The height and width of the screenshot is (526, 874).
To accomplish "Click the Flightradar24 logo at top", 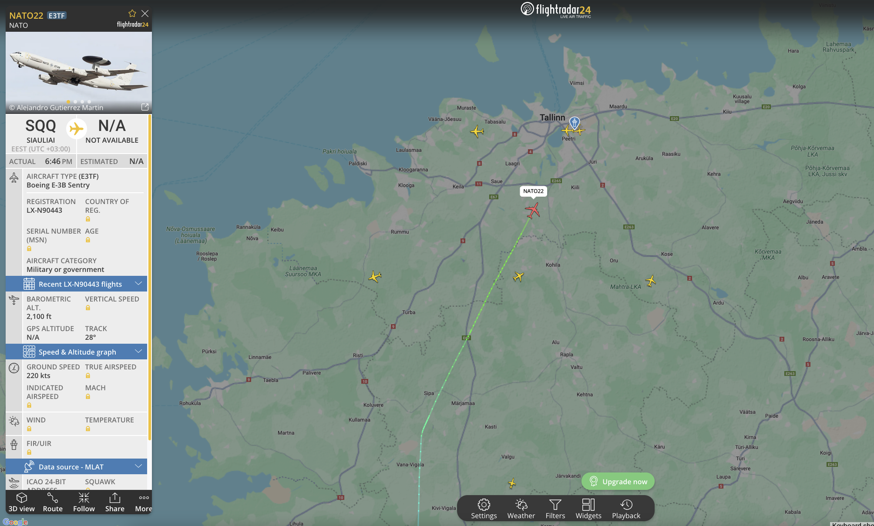I will pyautogui.click(x=556, y=10).
